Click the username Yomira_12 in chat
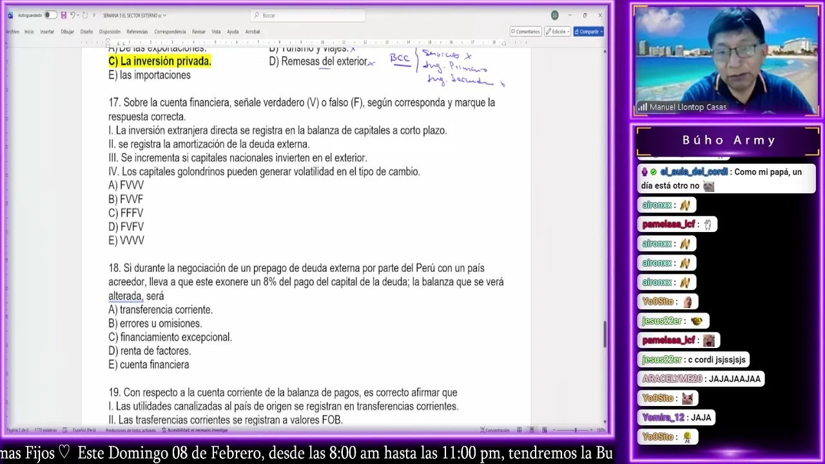 [x=663, y=418]
